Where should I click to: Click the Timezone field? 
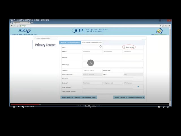pyautogui.click(x=108, y=79)
